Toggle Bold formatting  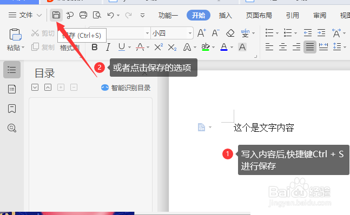click(x=95, y=47)
